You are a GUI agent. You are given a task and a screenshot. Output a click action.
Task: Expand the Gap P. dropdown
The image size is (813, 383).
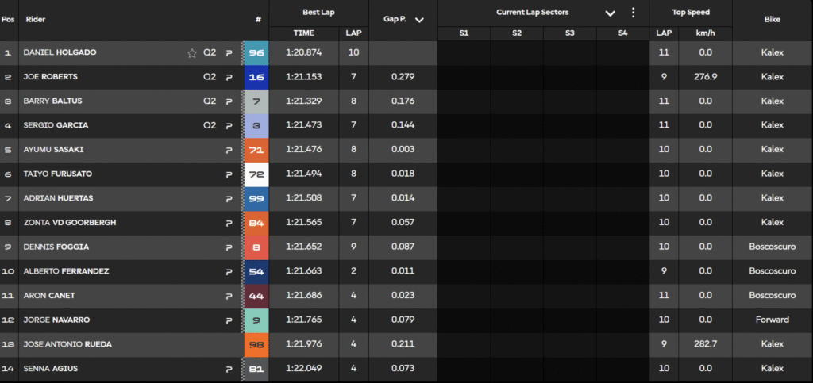click(419, 19)
